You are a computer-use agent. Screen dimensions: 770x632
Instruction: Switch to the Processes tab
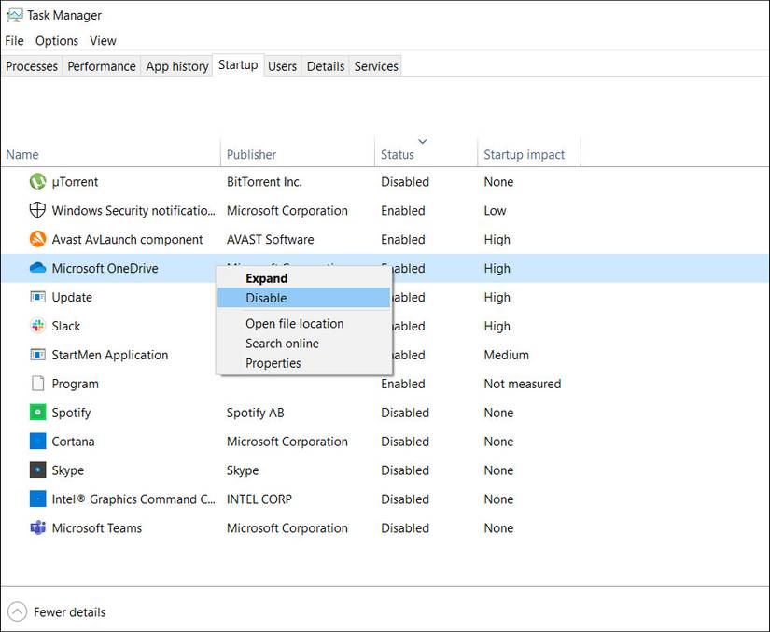(x=32, y=66)
